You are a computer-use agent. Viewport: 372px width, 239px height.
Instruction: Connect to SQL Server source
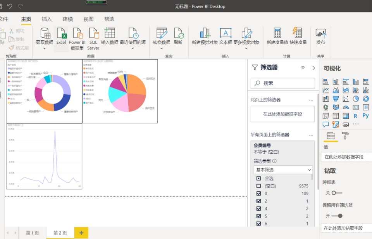pos(94,33)
